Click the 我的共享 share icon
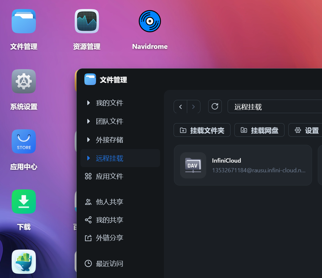 click(x=88, y=220)
